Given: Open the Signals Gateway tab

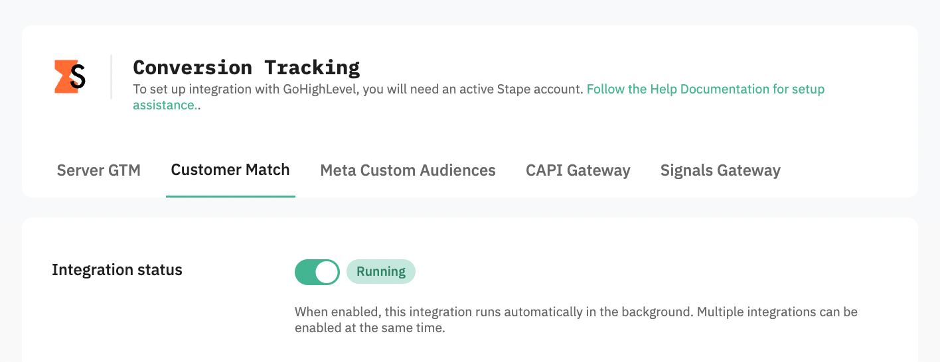Looking at the screenshot, I should coord(720,170).
